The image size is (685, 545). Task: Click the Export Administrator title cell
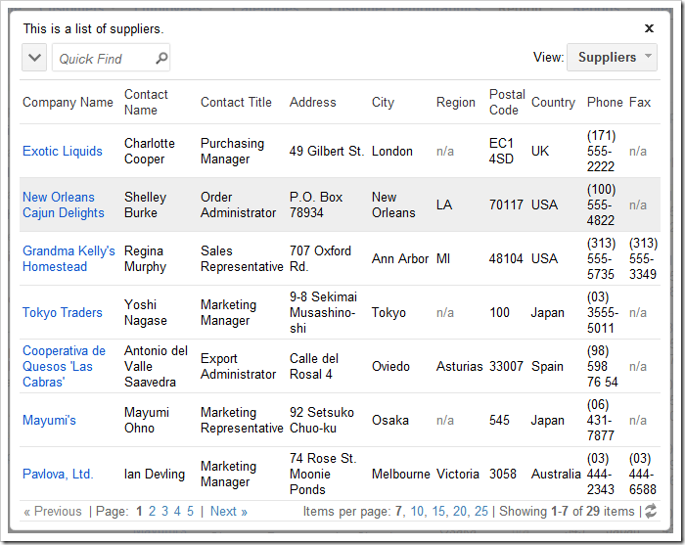[238, 366]
